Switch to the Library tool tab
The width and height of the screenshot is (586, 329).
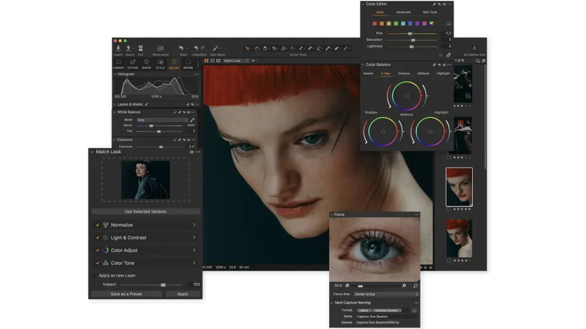[x=118, y=63]
